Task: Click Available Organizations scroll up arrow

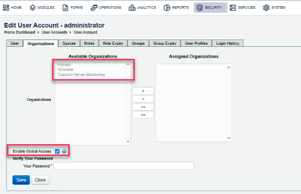Action: point(128,64)
